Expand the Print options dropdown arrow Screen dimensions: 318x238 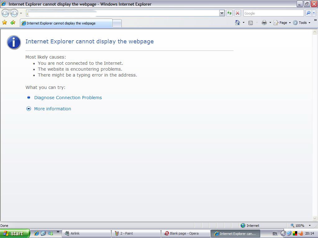coord(270,23)
